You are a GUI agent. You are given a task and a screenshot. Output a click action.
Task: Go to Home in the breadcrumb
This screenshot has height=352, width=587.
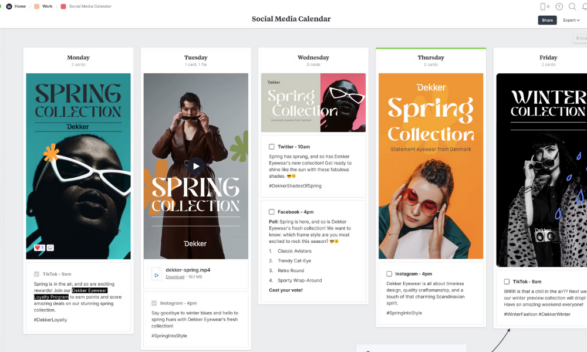[x=20, y=6]
